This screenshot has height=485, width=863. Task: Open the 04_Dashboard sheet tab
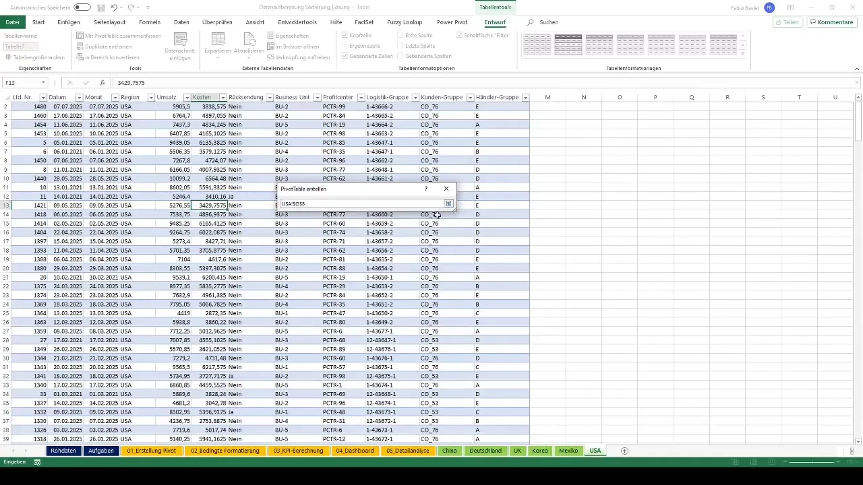point(355,451)
